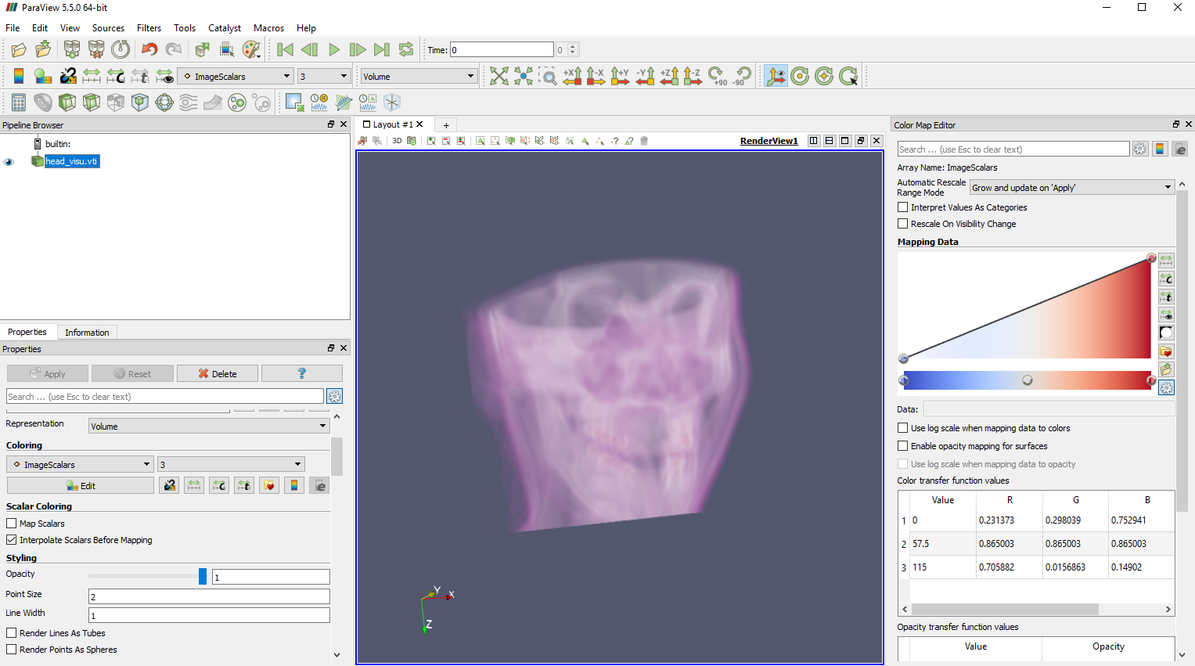Invert the color transfer function

point(1166,333)
